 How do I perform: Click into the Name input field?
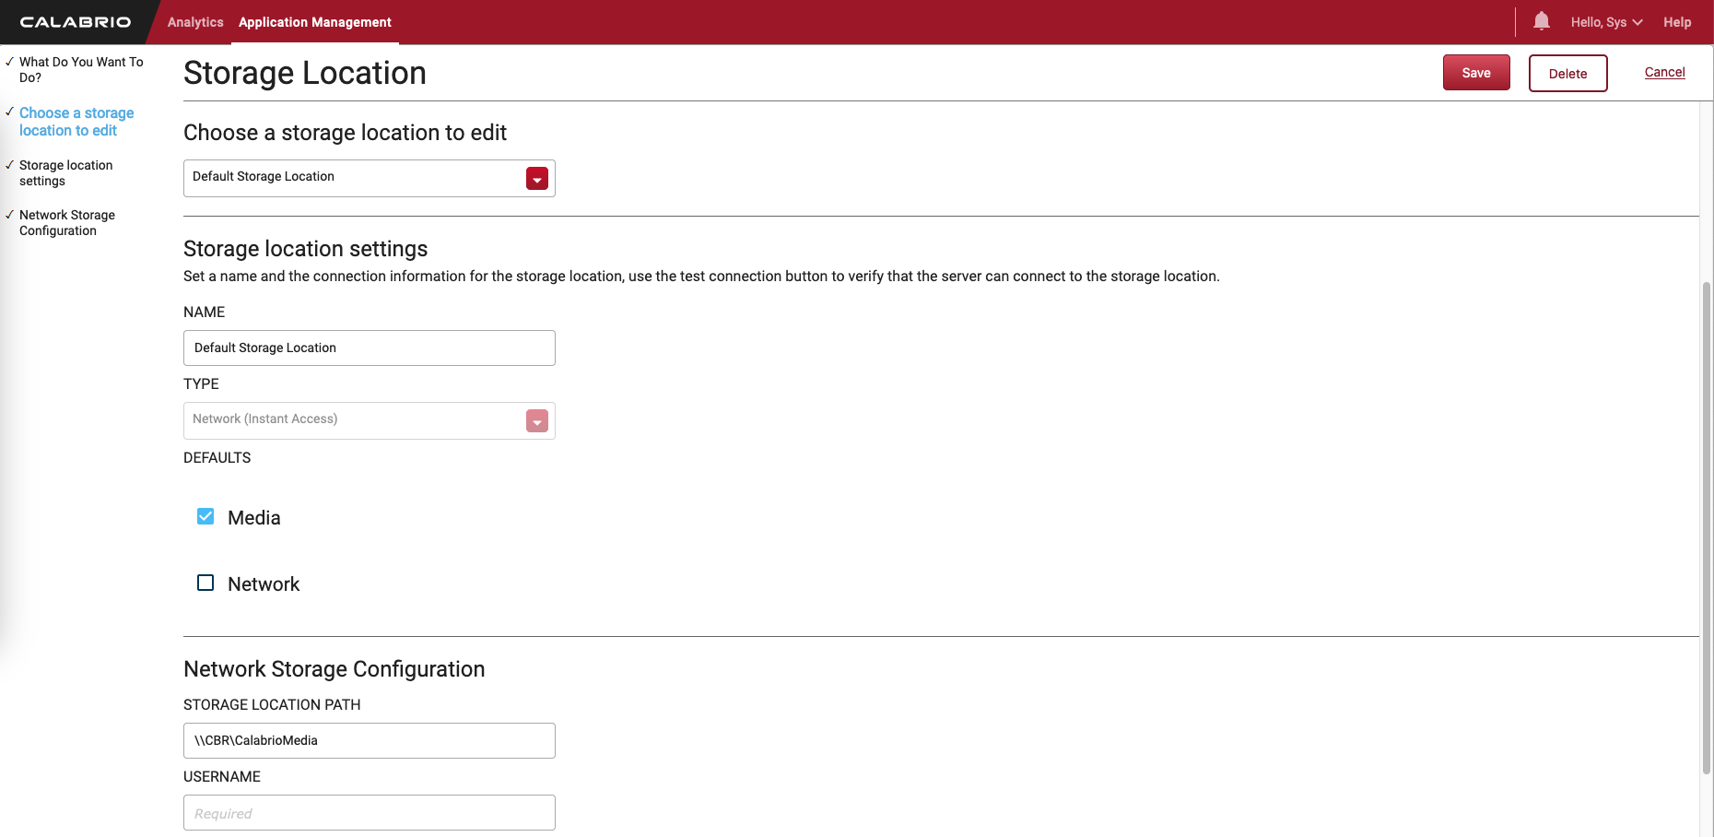[369, 348]
